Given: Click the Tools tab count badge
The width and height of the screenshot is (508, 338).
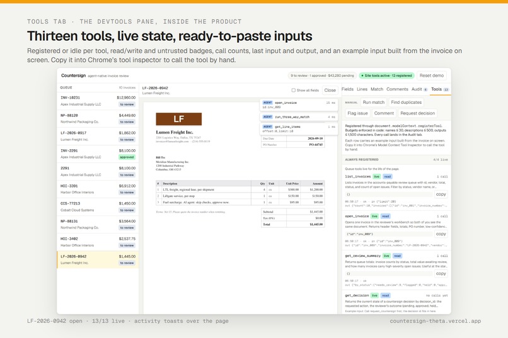Looking at the screenshot, I should point(446,89).
